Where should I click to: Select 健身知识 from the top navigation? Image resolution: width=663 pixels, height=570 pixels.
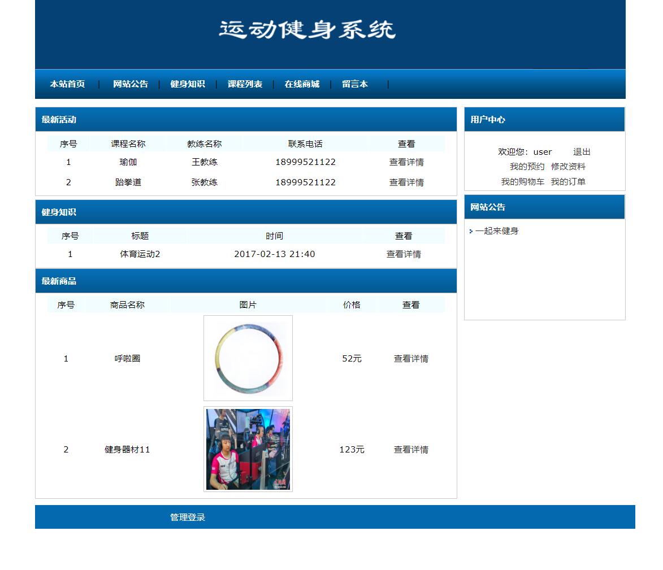pyautogui.click(x=188, y=84)
